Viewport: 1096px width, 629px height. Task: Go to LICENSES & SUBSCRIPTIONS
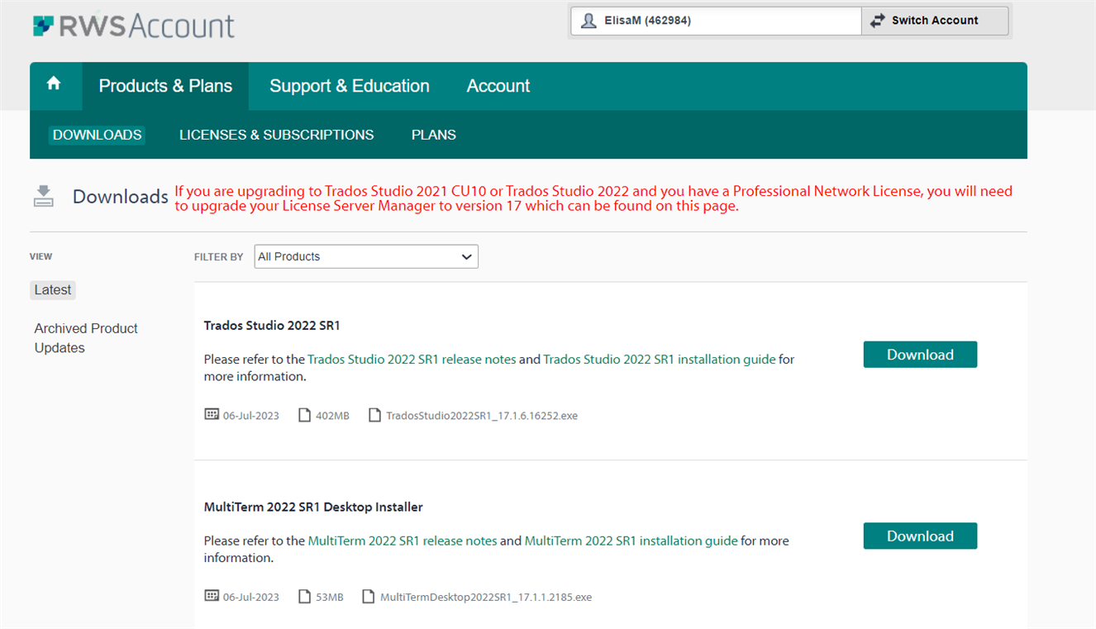(277, 135)
